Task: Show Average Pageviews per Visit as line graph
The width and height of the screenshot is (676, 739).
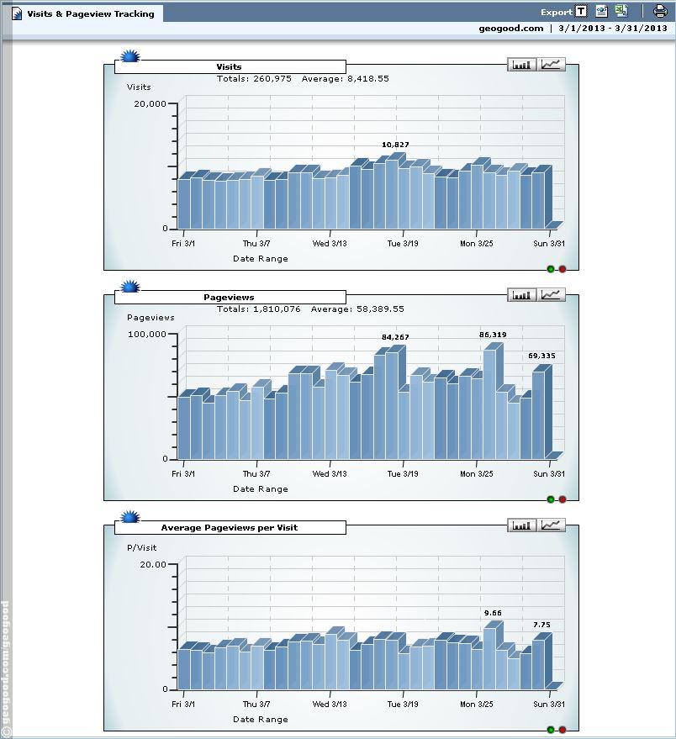Action: (x=552, y=525)
